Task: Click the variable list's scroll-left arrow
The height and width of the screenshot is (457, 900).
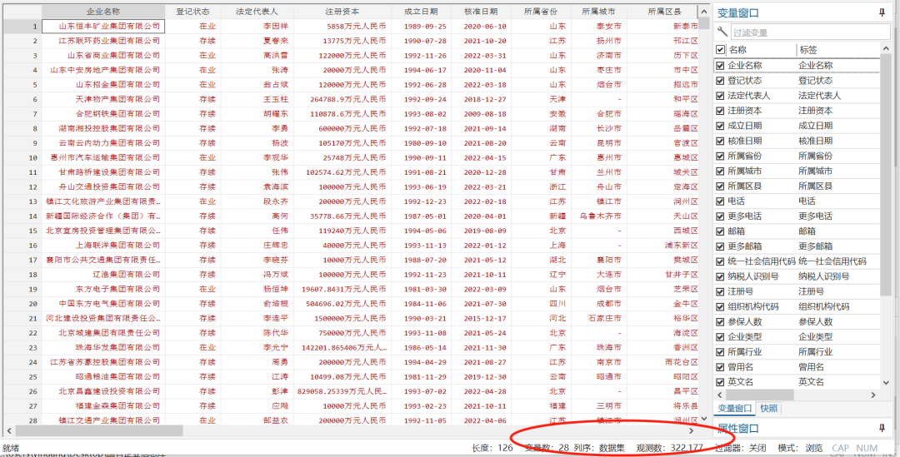Action: click(x=720, y=395)
